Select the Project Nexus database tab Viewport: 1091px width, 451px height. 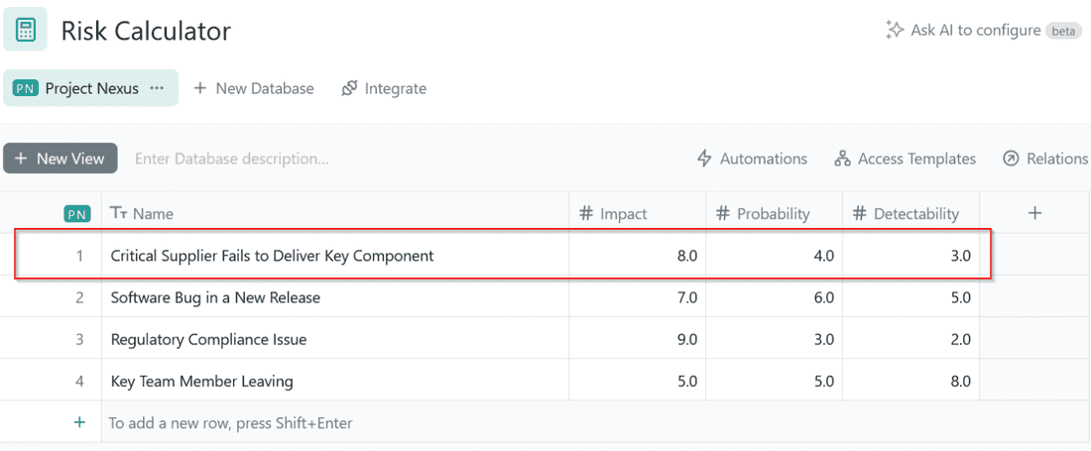coord(91,88)
